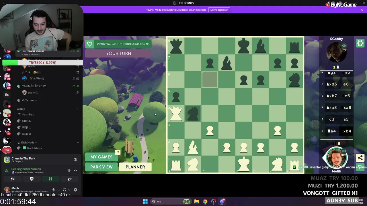Select the black queen on a8
Image resolution: width=367 pixels, height=206 pixels.
176,46
